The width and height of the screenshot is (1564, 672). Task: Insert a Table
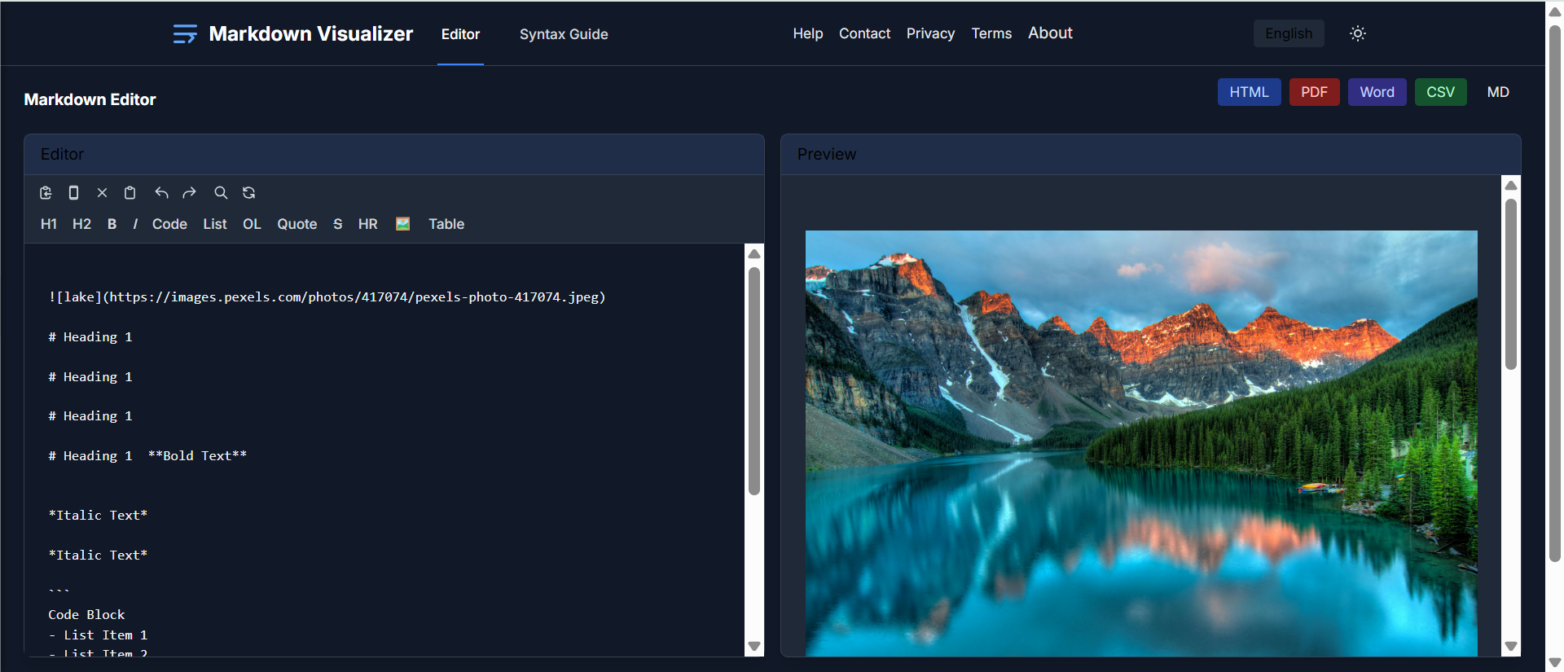pos(446,224)
